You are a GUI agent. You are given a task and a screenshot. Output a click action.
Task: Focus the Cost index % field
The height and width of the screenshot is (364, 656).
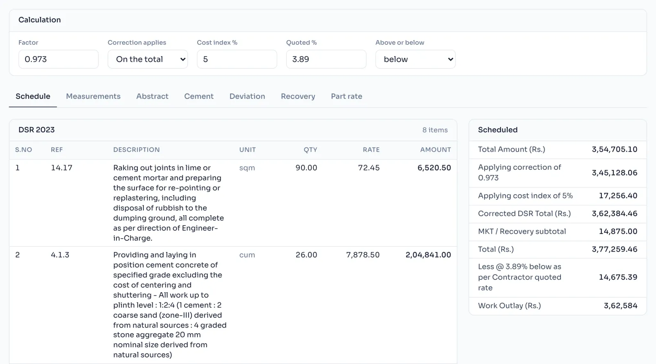[x=237, y=59]
